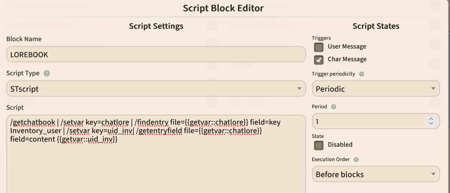
Task: Open the Execution Order dropdown showing Before blocks
Action: click(376, 174)
